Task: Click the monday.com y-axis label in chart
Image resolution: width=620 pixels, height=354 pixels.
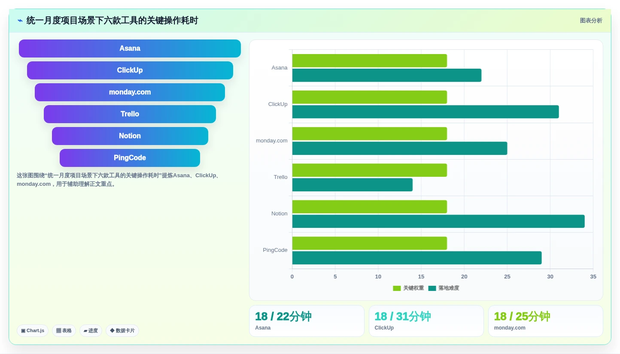Action: [272, 141]
